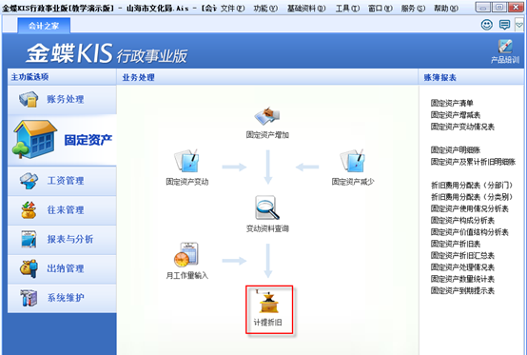This screenshot has height=355, width=527.
Task: Open the 固定资产增加 icon
Action: 267,116
